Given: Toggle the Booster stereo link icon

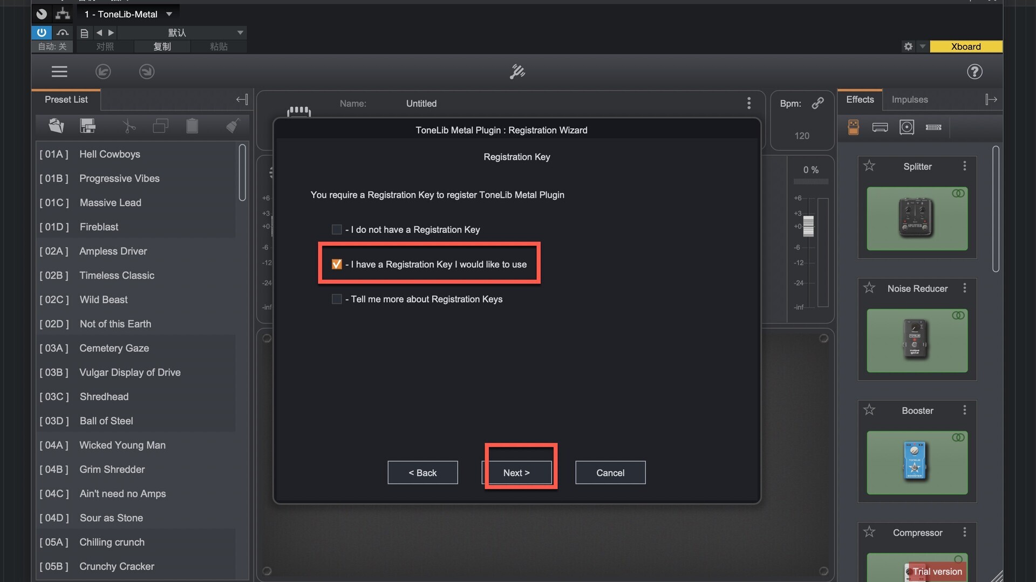Looking at the screenshot, I should [958, 438].
